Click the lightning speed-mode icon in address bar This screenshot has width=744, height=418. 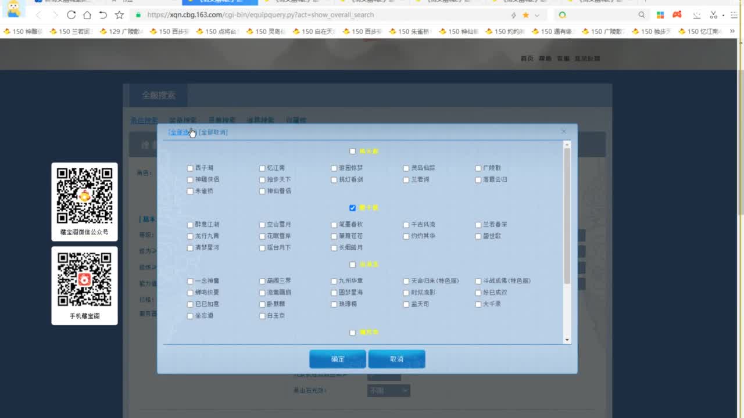513,15
